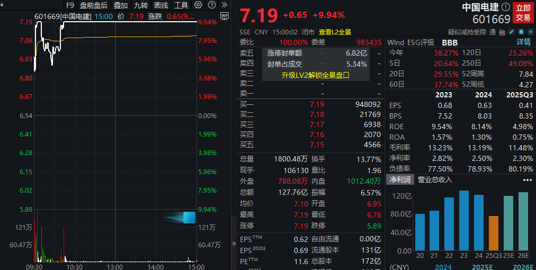Click 查看L2全景 link

point(335,32)
